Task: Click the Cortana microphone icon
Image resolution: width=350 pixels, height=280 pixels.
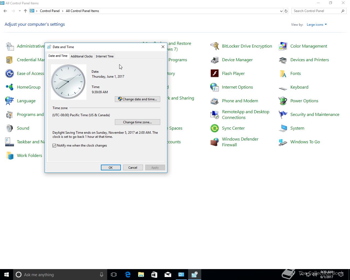Action: click(101, 275)
